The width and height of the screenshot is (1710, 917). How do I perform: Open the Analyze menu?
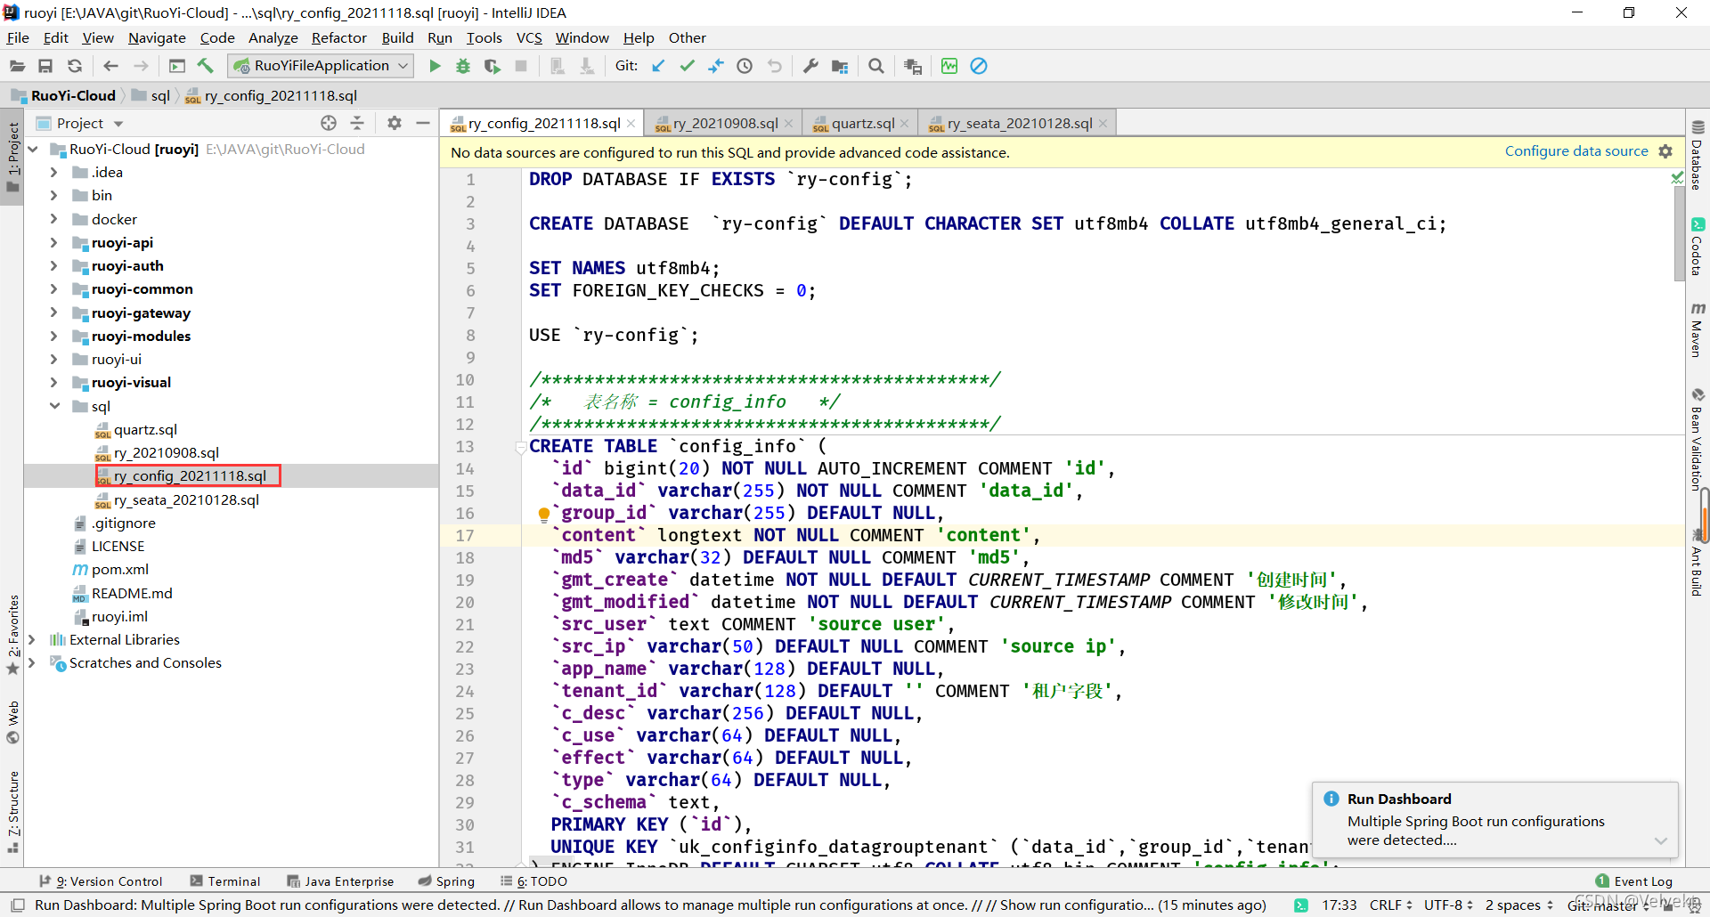(x=273, y=37)
